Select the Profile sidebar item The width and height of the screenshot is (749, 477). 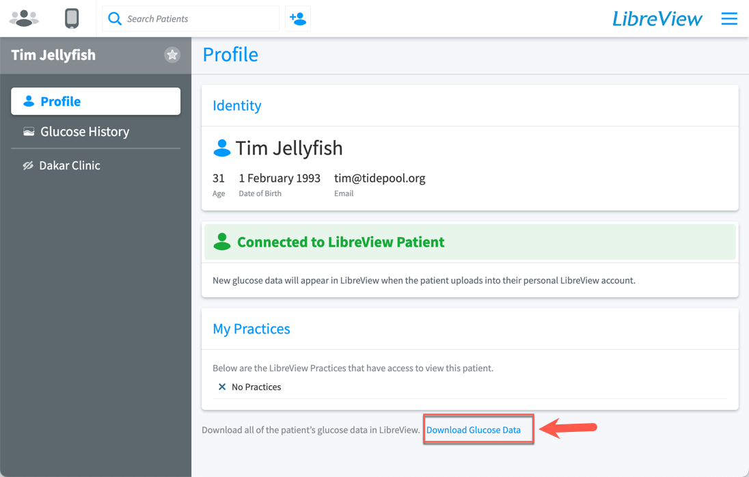96,101
